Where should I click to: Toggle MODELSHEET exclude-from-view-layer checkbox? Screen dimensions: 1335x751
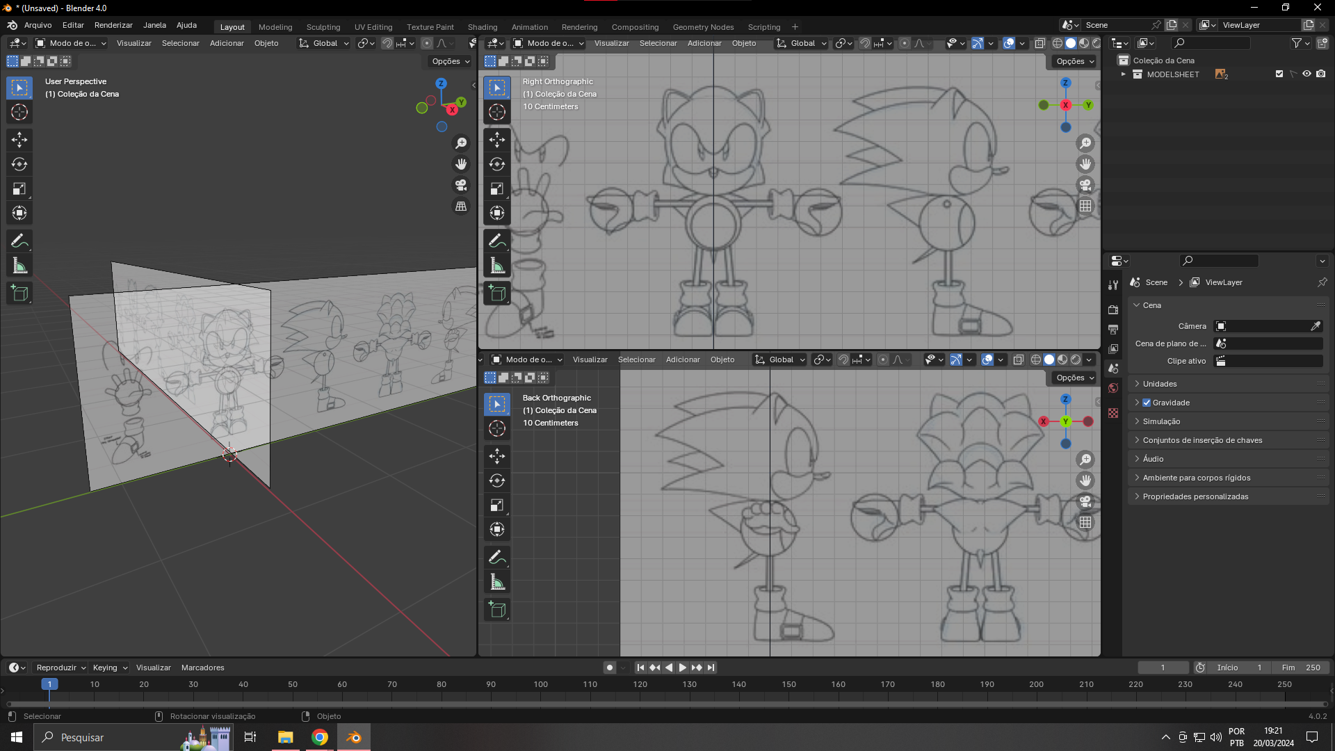point(1279,74)
